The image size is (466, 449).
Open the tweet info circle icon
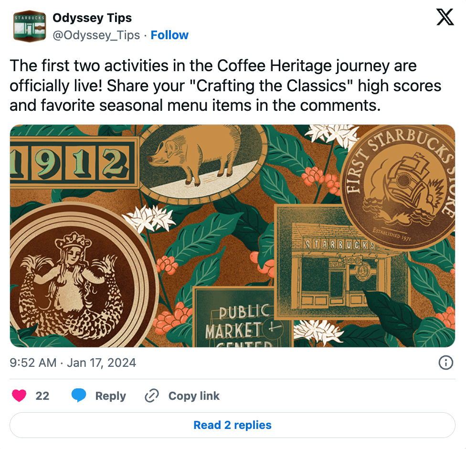coord(446,363)
